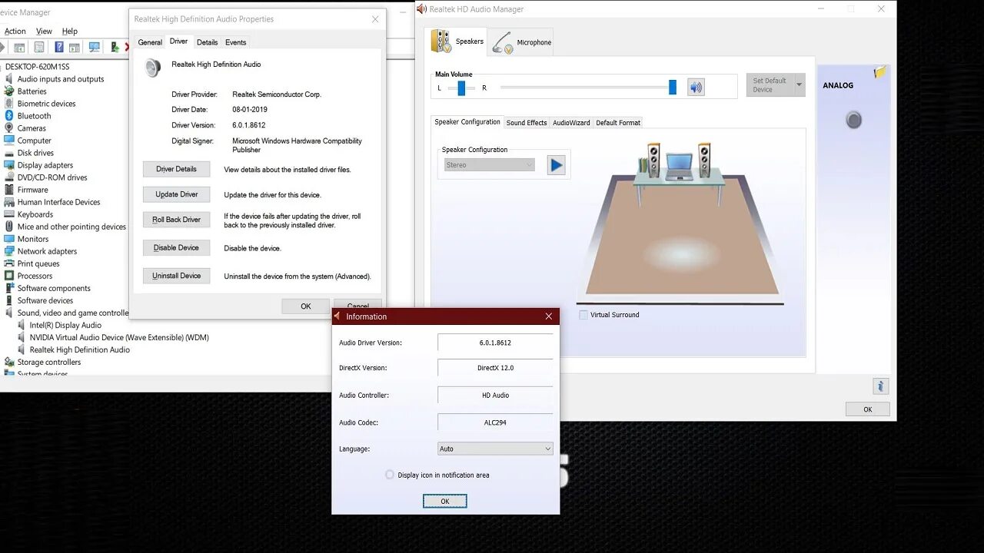Open the Language dropdown set to Auto
Screen dimensions: 984x553
click(495, 449)
